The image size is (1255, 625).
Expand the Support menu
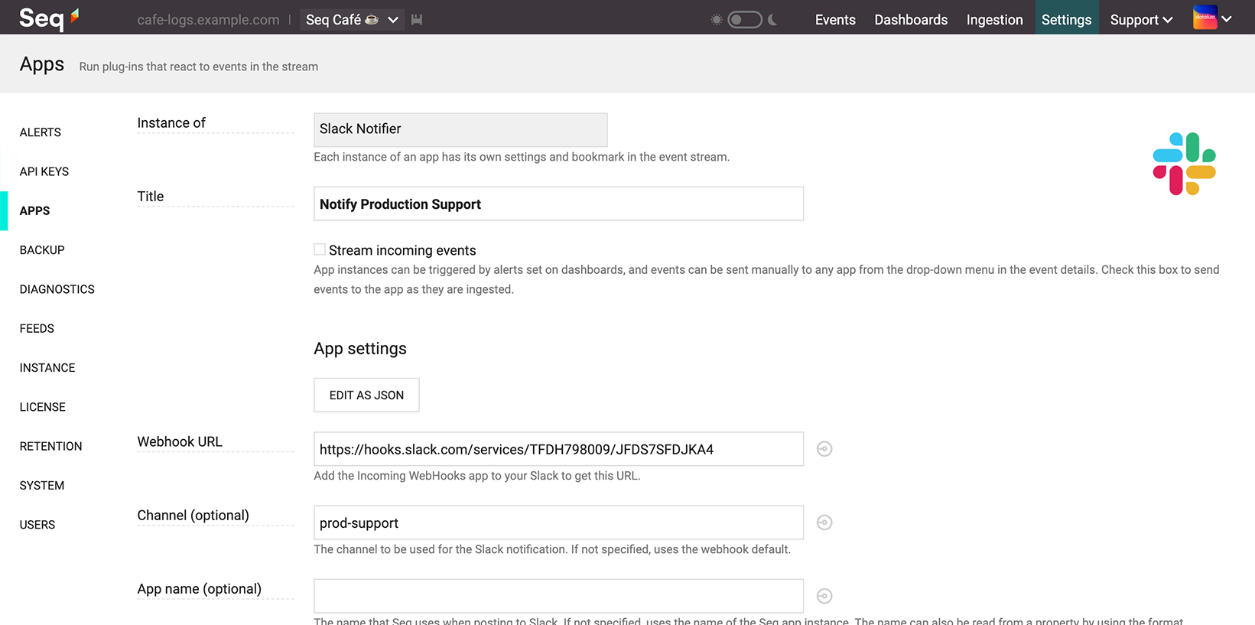point(1140,20)
